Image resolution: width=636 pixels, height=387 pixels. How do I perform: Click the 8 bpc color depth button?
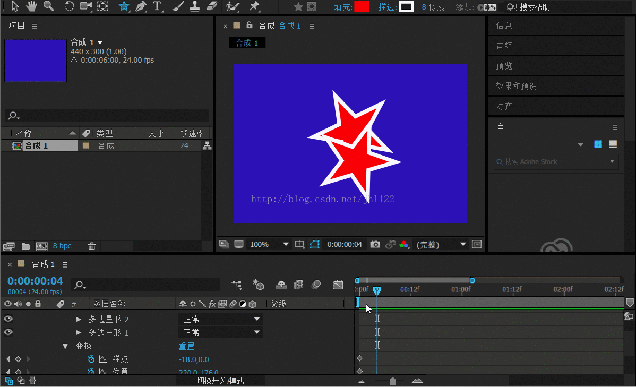(x=62, y=246)
